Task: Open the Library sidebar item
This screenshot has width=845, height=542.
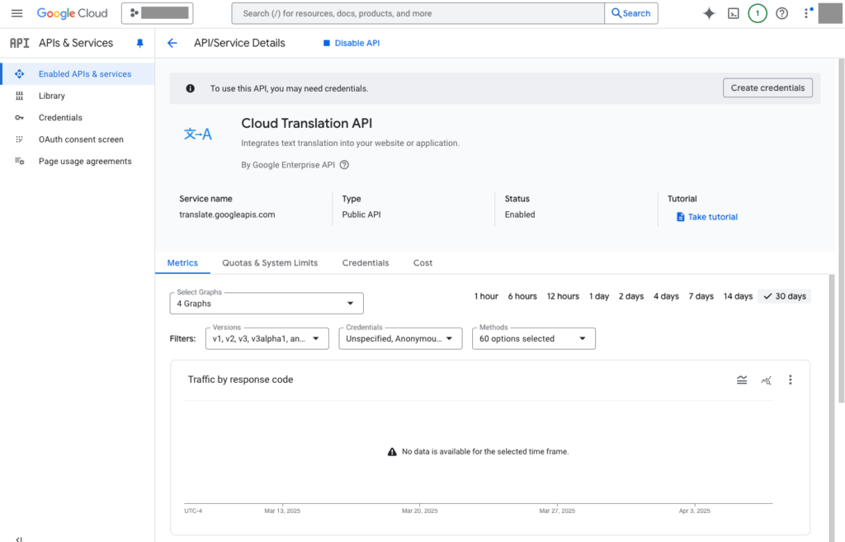Action: click(77, 96)
